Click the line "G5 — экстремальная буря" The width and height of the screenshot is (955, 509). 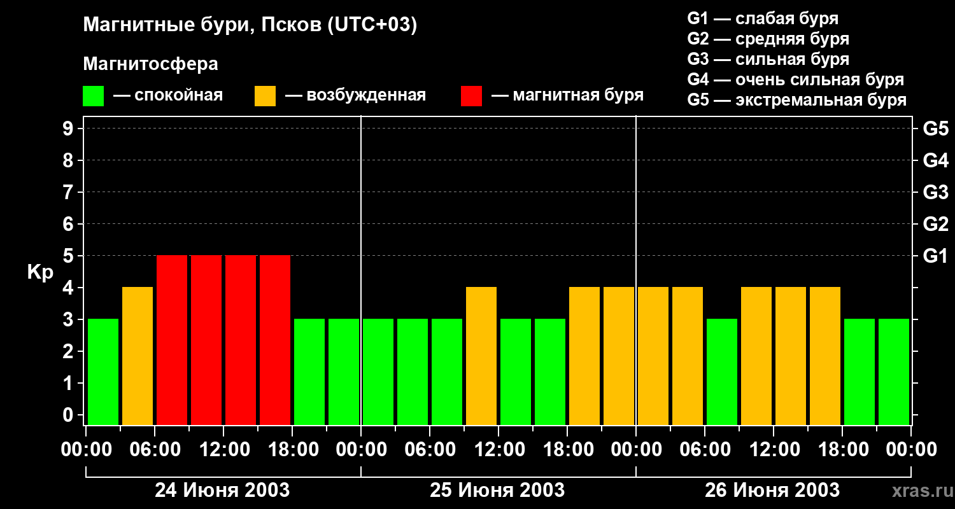(796, 100)
